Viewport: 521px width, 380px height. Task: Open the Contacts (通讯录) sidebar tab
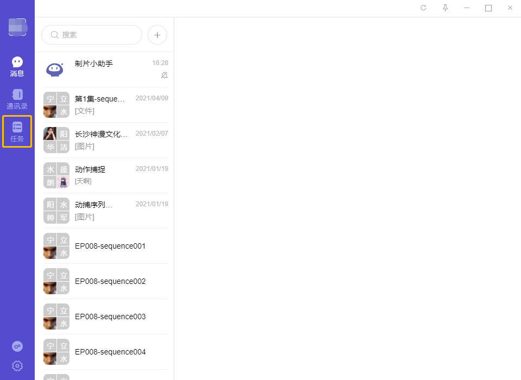pyautogui.click(x=17, y=99)
